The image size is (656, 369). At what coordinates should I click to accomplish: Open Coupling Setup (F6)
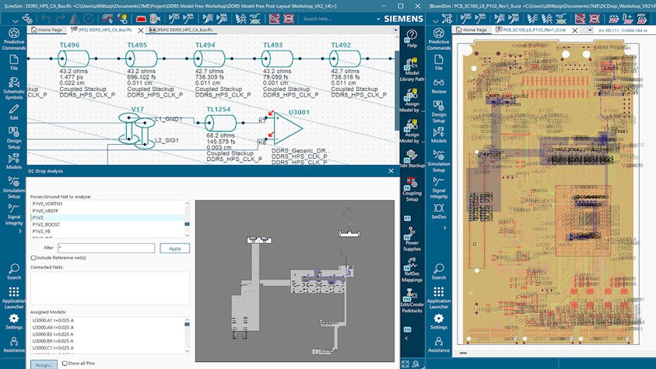(x=412, y=189)
